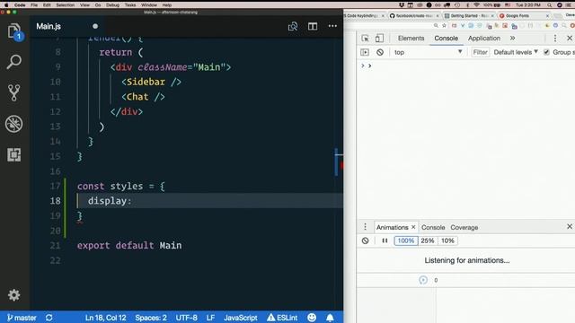
Task: Select the Animations drawer tab
Action: tap(392, 227)
